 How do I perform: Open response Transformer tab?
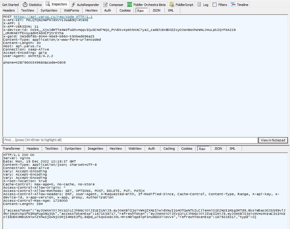(x=12, y=149)
